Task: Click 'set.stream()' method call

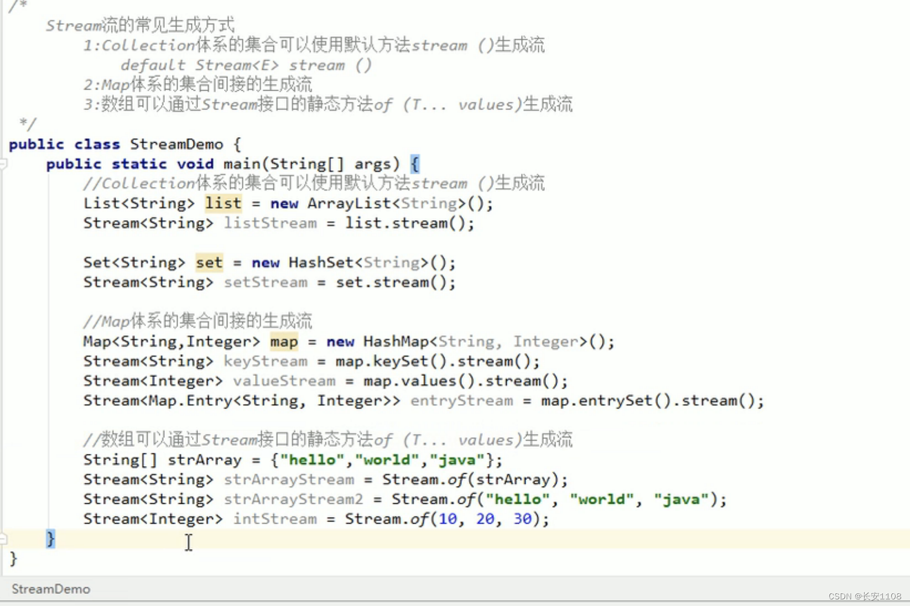Action: pyautogui.click(x=392, y=283)
